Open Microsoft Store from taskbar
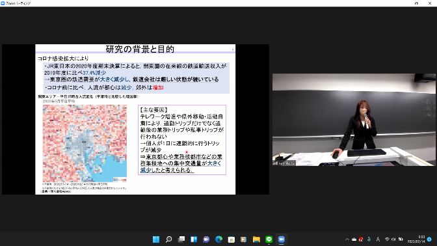This screenshot has height=246, width=437. [x=231, y=239]
